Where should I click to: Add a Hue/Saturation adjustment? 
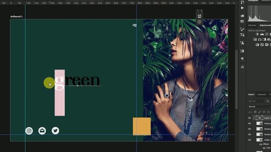click(255, 39)
